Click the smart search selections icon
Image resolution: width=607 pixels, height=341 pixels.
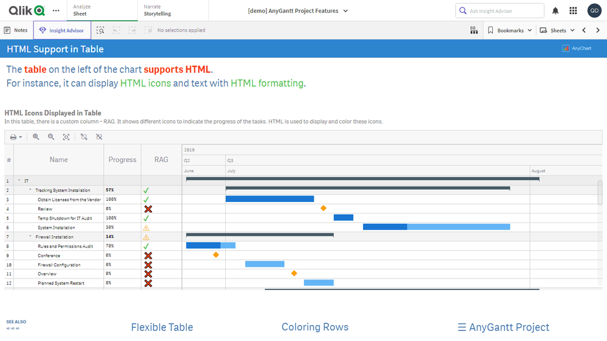101,30
